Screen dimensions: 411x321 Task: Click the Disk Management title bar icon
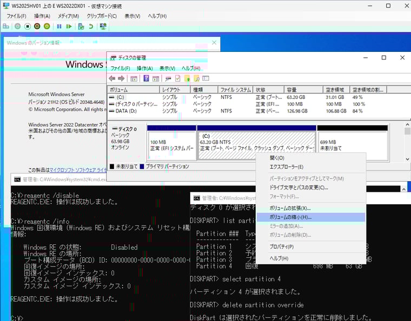[x=113, y=58]
